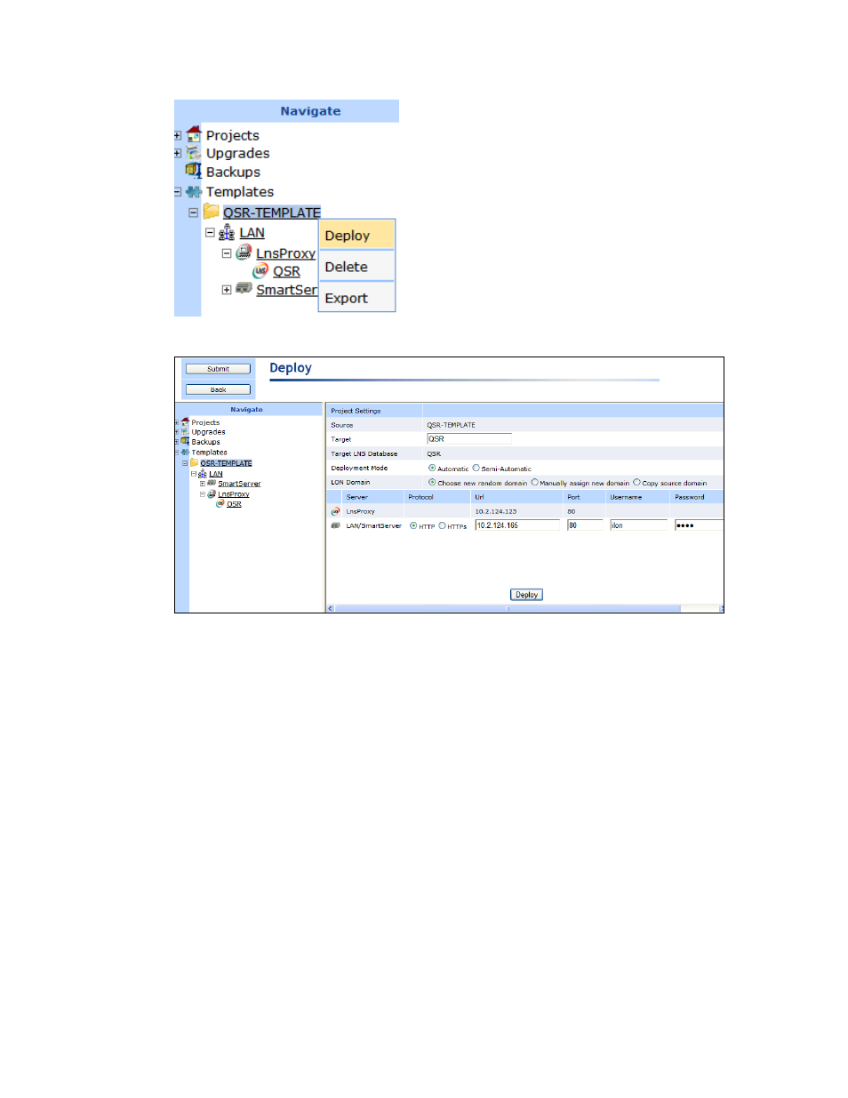Click the left arrow of the horizontal scrollbar
Screen dimensions: 848x1098
(x=331, y=608)
